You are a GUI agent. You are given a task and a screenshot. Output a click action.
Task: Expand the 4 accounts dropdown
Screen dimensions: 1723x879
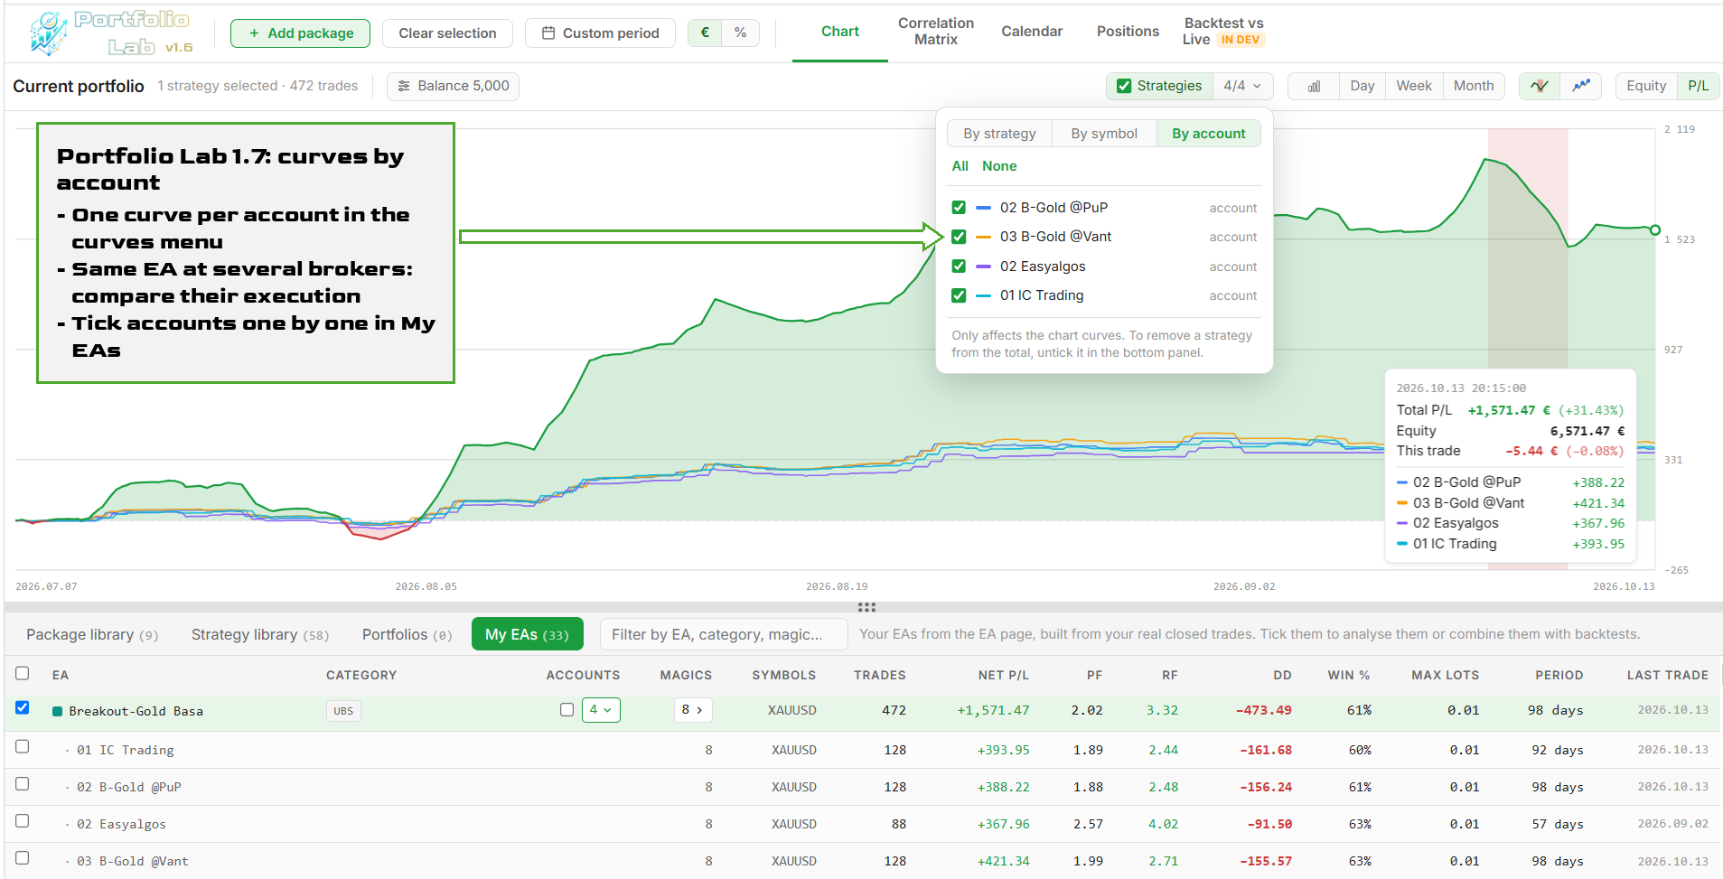point(601,710)
